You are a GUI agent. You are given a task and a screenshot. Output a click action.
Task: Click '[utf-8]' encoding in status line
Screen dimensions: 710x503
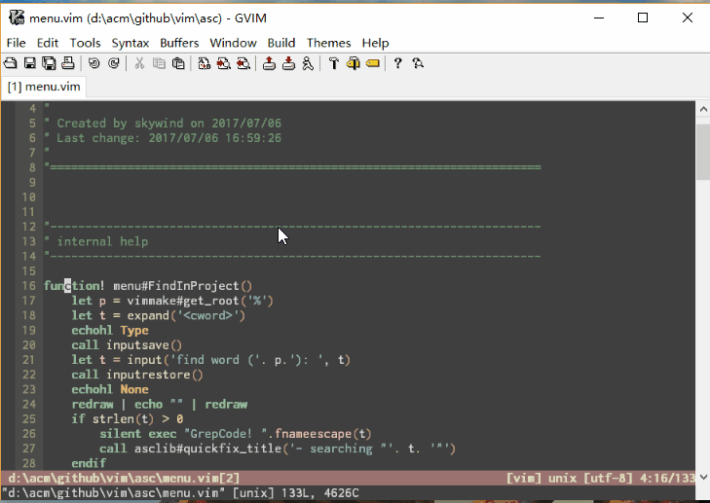[x=608, y=478]
